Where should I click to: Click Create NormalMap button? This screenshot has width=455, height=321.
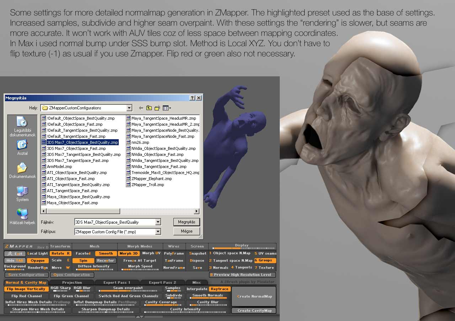(254, 296)
